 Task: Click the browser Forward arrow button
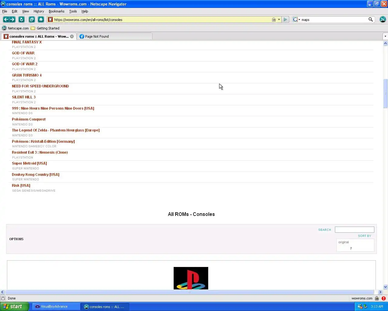pos(12,19)
